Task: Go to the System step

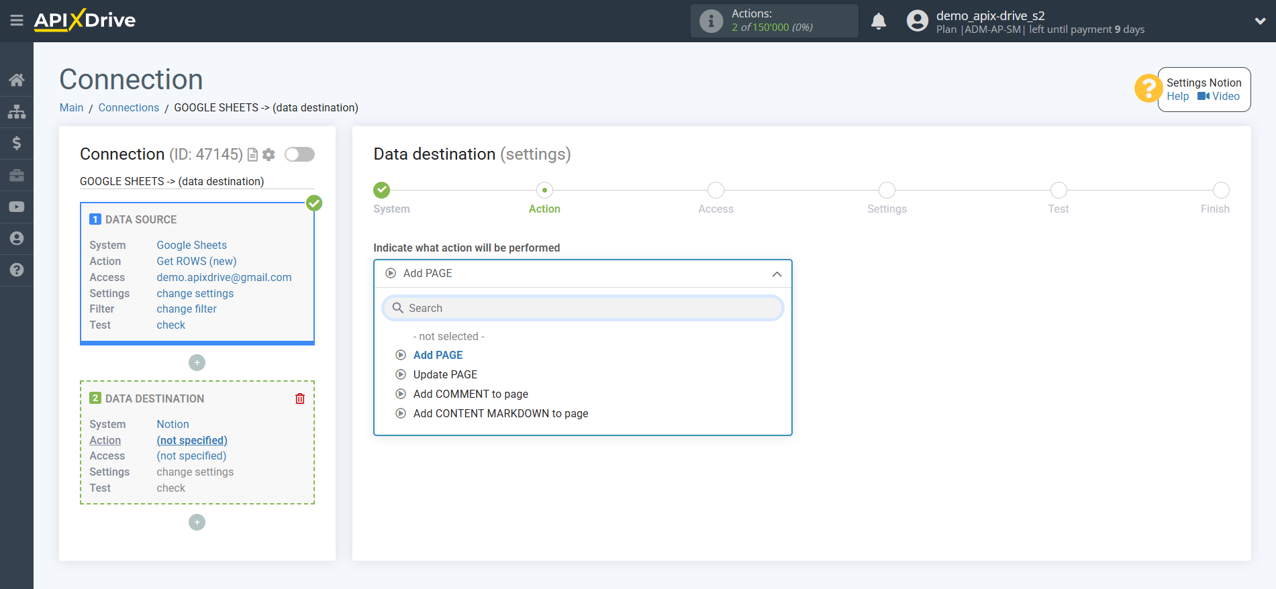Action: [x=382, y=191]
